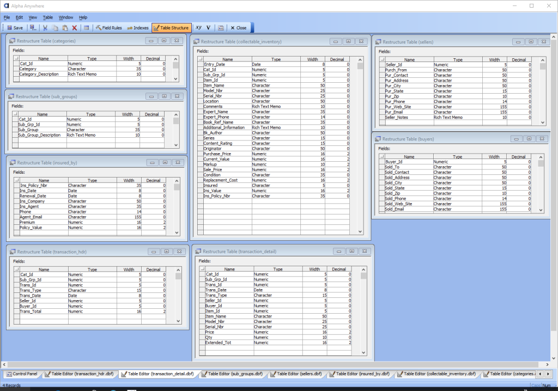
Task: Toggle the Table Structure view button
Action: [171, 28]
